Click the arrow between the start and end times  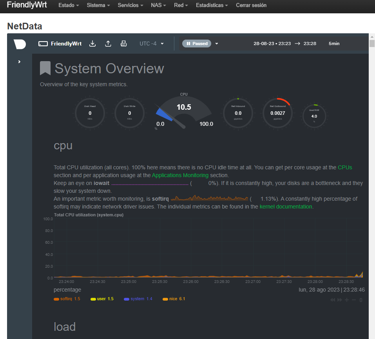[x=297, y=44]
